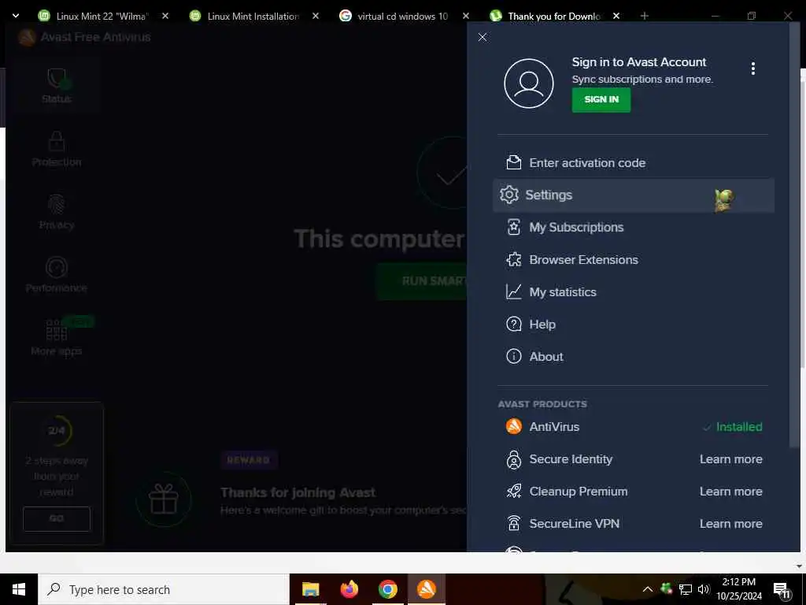Screen dimensions: 806x605
Task: Click the account avatar icon
Action: (x=528, y=84)
